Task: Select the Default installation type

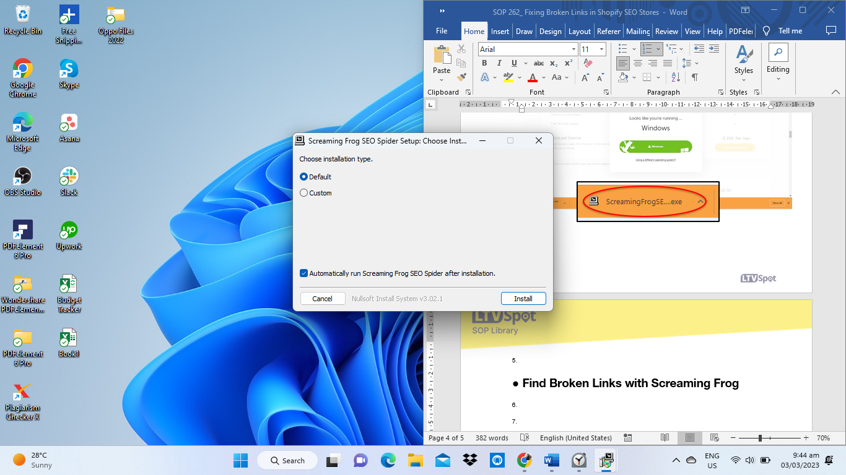Action: [316, 177]
